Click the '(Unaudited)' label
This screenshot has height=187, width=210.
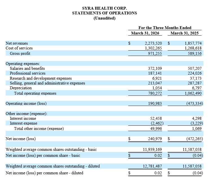click(105, 18)
